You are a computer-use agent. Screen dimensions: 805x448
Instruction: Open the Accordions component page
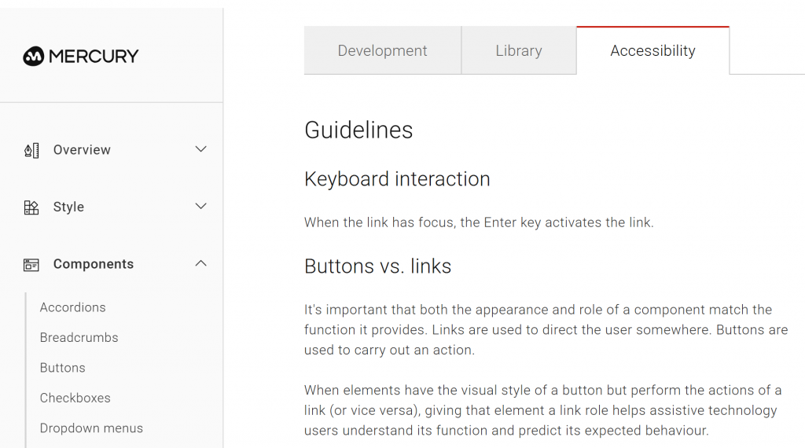[x=72, y=307]
